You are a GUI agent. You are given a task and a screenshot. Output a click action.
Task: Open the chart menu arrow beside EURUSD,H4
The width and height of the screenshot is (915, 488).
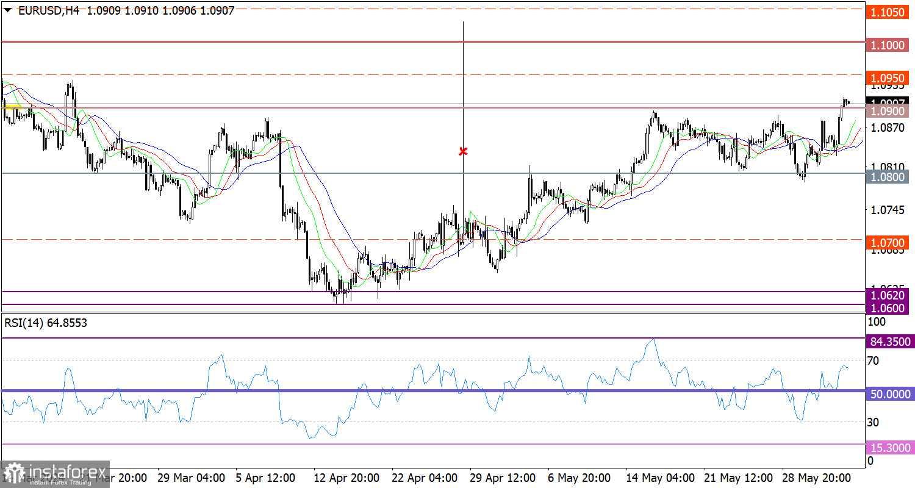click(x=8, y=10)
